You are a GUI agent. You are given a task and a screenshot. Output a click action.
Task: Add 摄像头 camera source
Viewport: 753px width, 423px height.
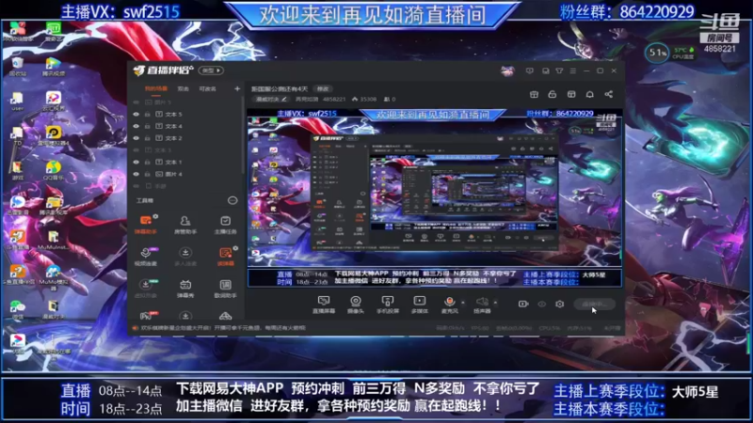356,304
